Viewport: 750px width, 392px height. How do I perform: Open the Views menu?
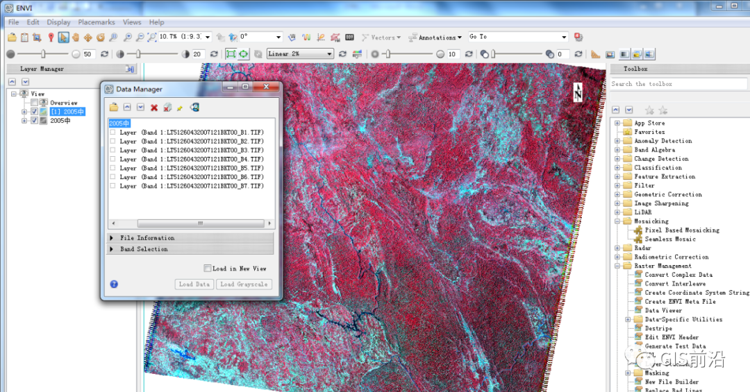[132, 22]
